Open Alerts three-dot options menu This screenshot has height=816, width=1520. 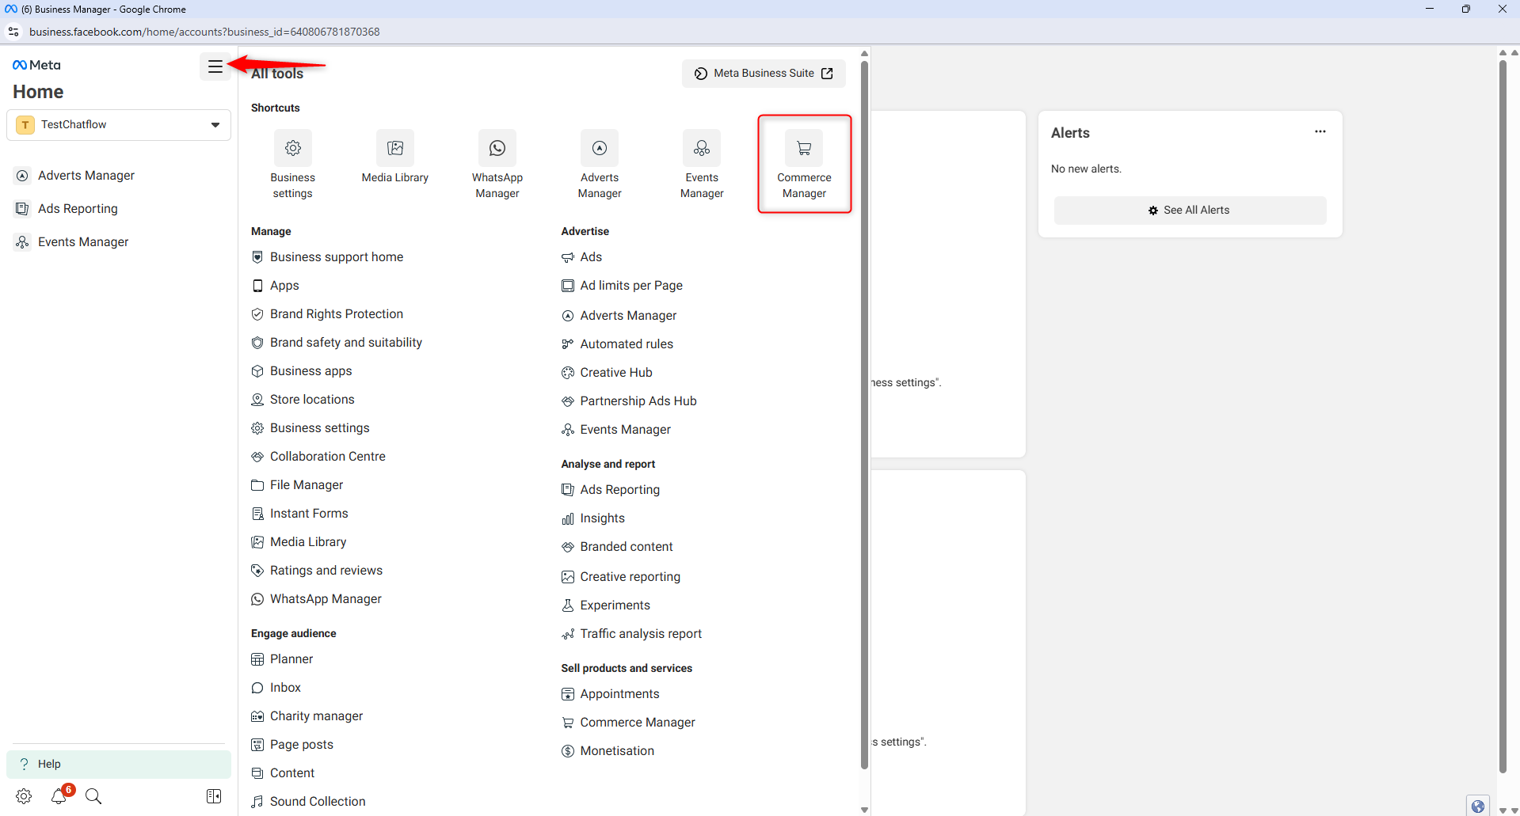1320,131
